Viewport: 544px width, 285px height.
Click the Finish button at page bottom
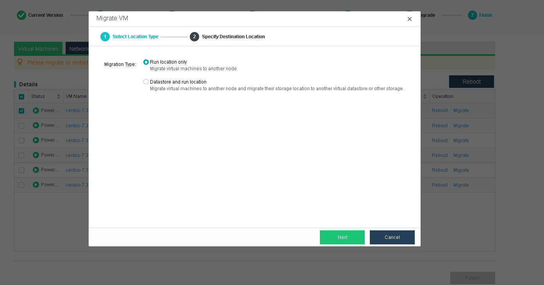473,278
